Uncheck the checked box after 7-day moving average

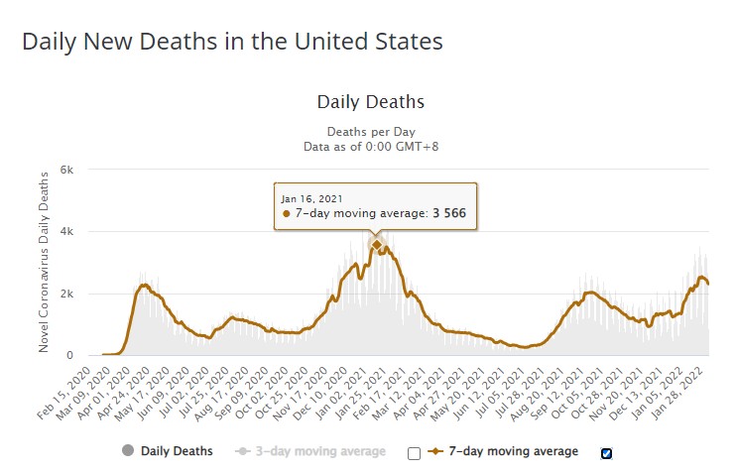pos(606,453)
